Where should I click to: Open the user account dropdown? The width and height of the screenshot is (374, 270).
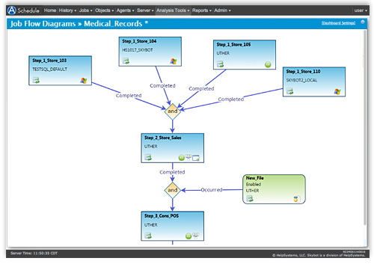coord(361,10)
